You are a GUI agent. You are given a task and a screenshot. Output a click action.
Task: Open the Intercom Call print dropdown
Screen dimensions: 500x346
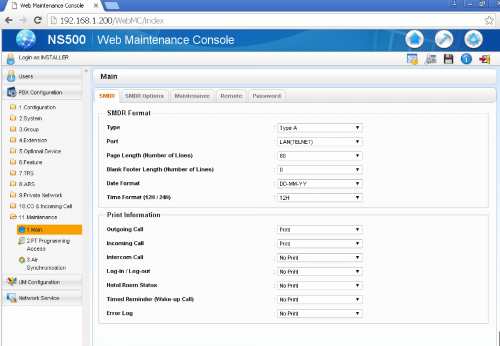coord(319,258)
